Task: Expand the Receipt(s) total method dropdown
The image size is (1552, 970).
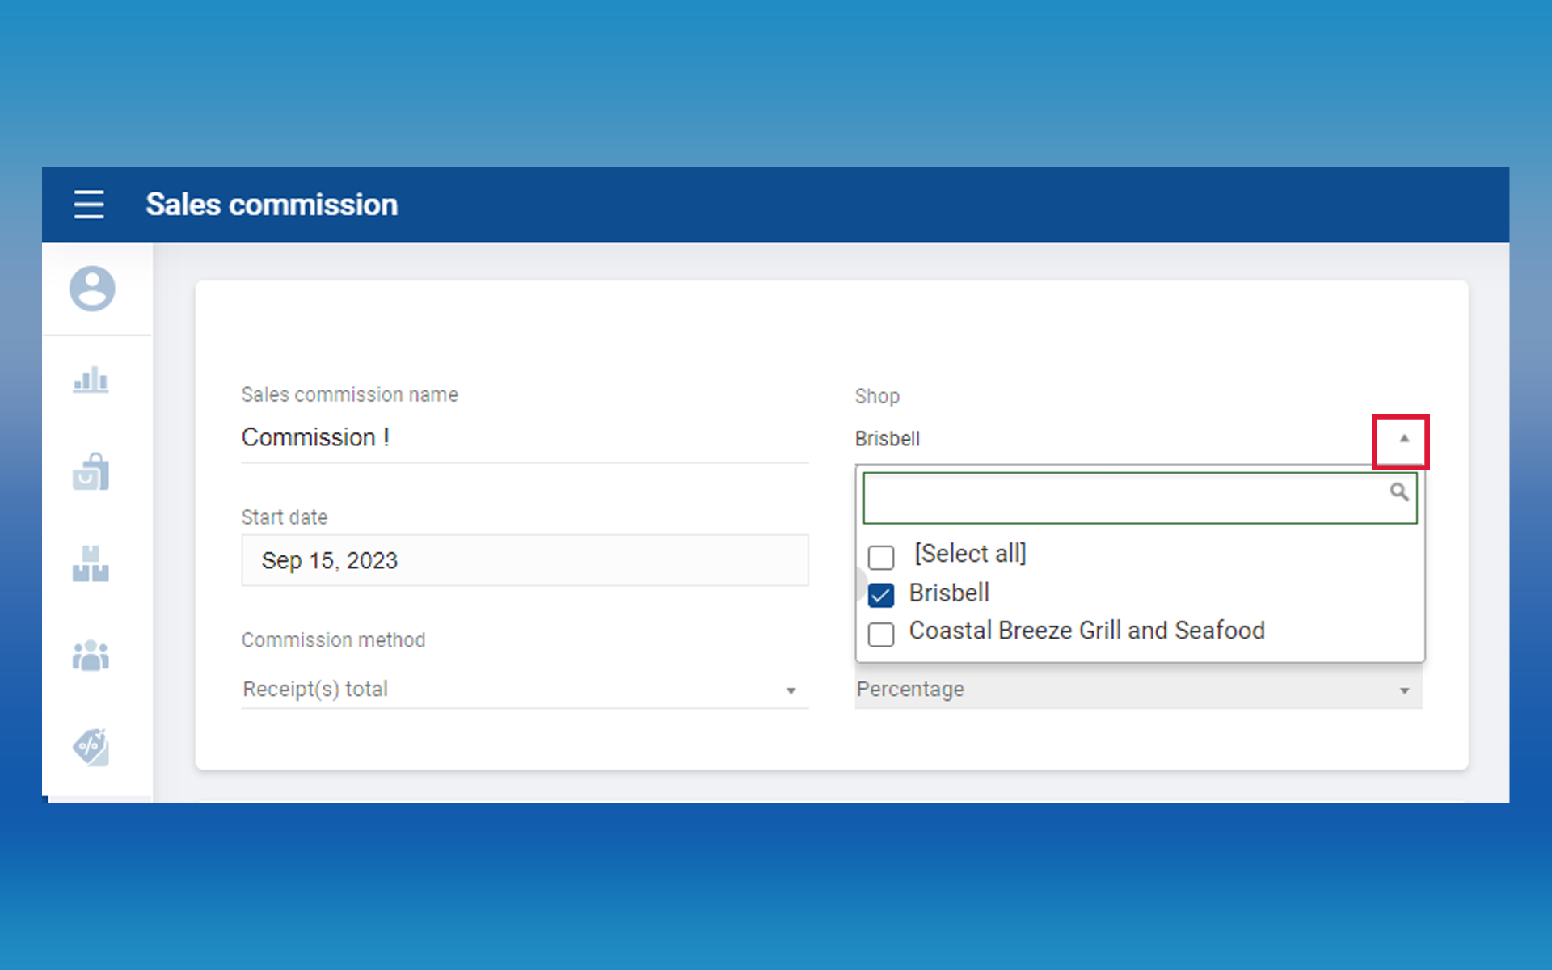Action: click(x=791, y=690)
